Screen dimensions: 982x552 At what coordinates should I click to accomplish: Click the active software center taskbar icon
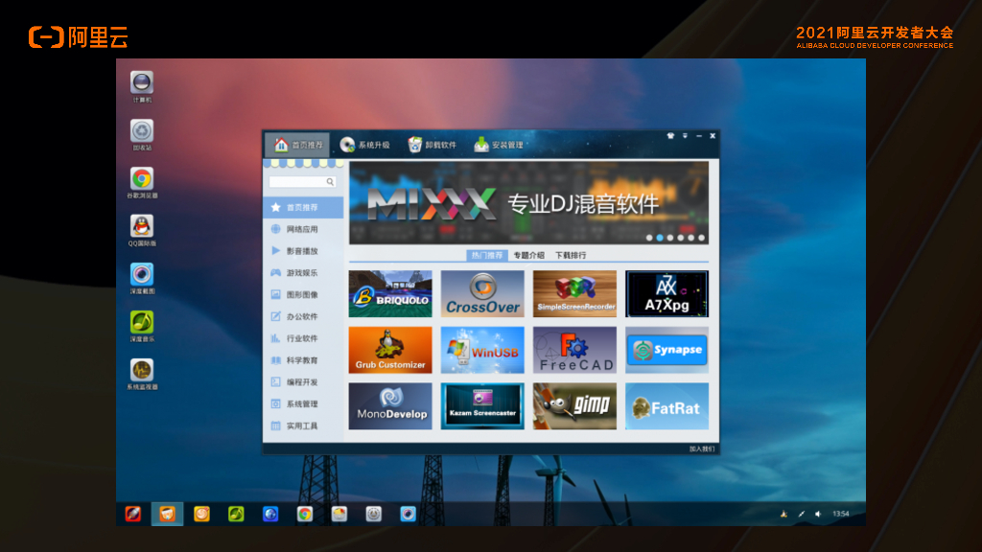pos(167,514)
